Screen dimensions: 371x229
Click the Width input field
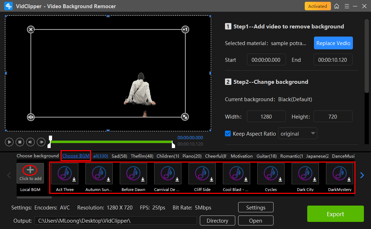(266, 116)
